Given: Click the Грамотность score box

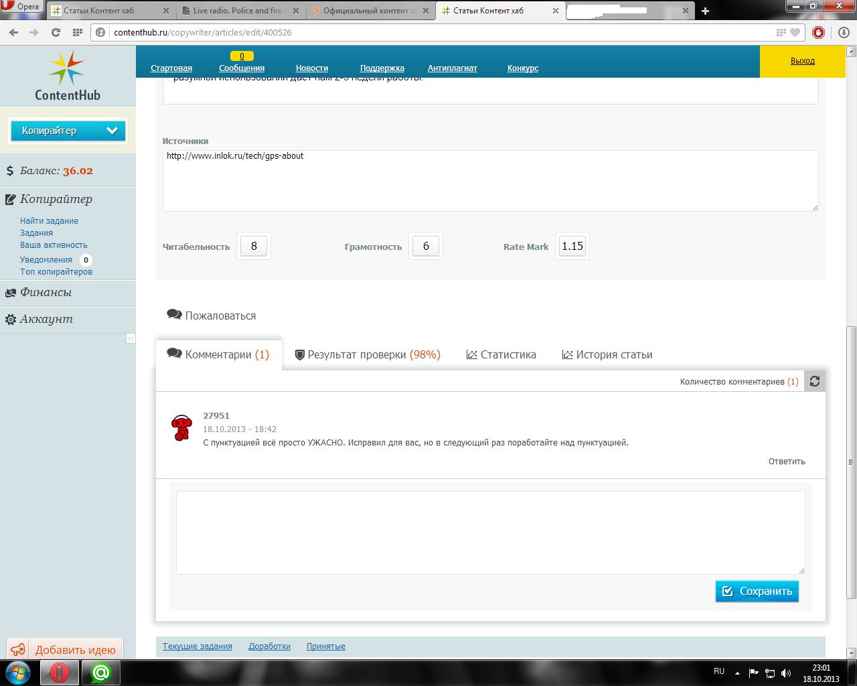Looking at the screenshot, I should [426, 246].
